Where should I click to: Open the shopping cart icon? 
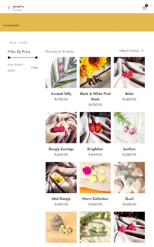click(145, 8)
